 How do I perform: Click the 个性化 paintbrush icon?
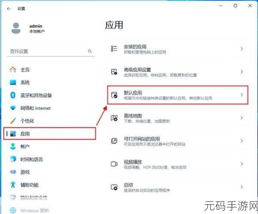(13, 121)
